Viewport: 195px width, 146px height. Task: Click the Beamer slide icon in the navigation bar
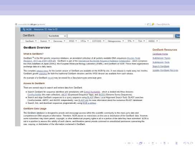point(129,143)
